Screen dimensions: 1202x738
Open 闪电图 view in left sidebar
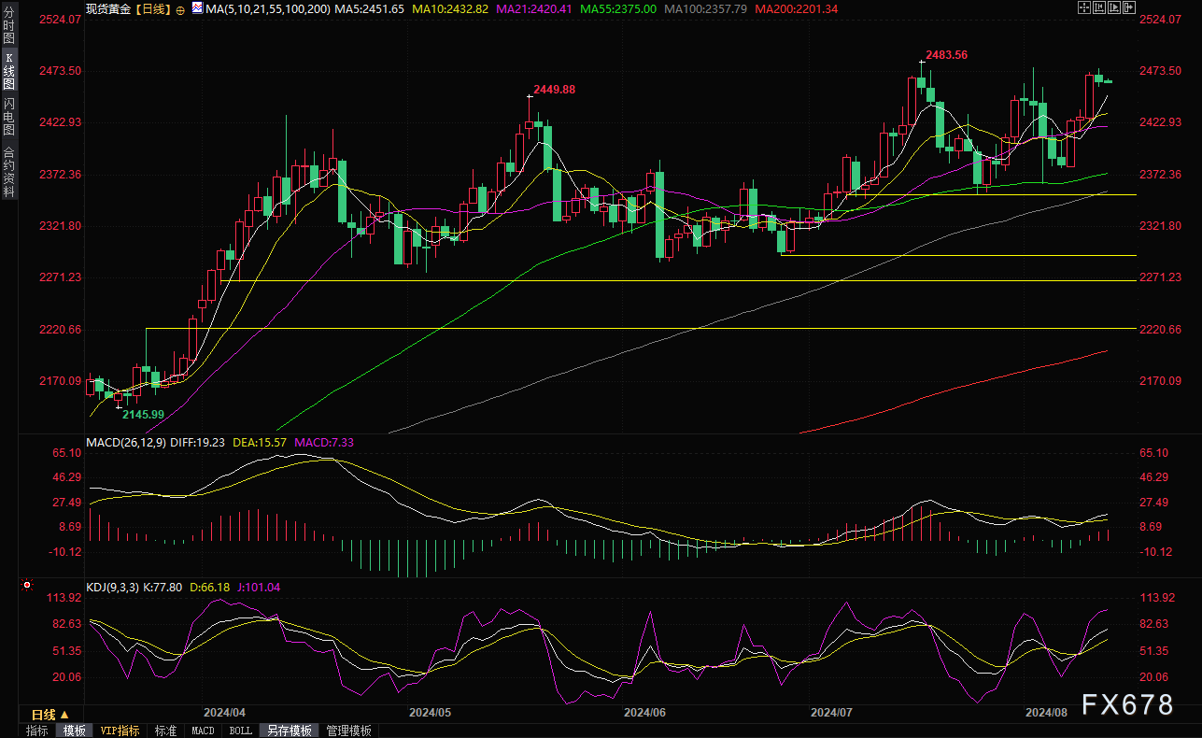[x=8, y=116]
